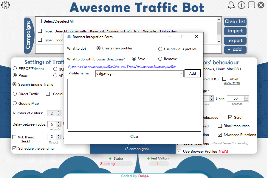
Task: Click the Up to seconds value field
Action: click(236, 98)
